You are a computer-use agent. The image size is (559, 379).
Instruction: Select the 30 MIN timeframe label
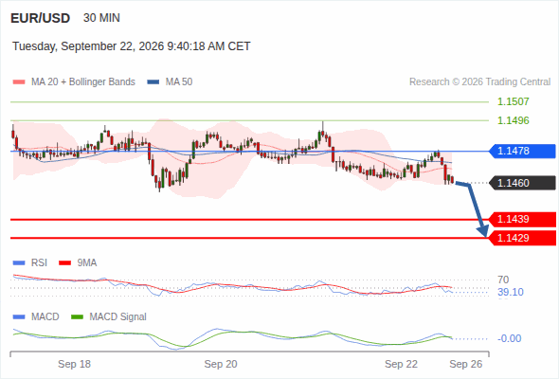pos(101,18)
